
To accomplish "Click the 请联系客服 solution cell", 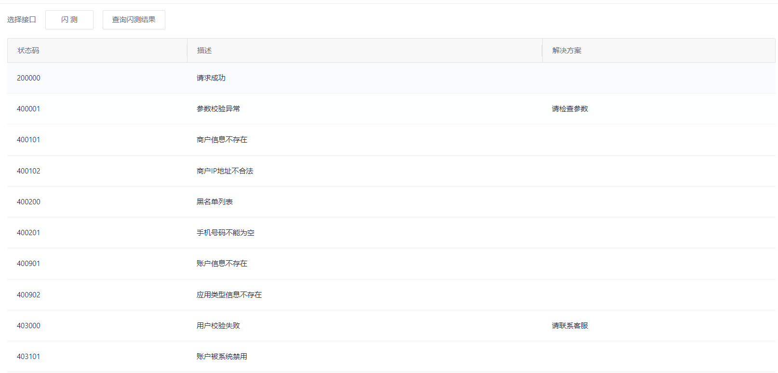I will 570,326.
